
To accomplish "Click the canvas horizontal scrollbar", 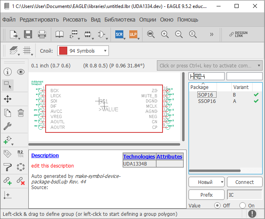I will 104,144.
